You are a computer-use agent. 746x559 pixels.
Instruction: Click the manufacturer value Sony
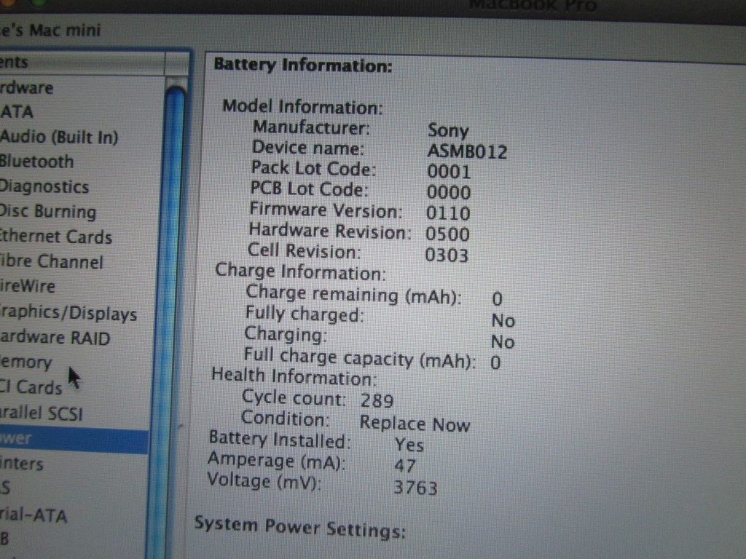coord(448,130)
